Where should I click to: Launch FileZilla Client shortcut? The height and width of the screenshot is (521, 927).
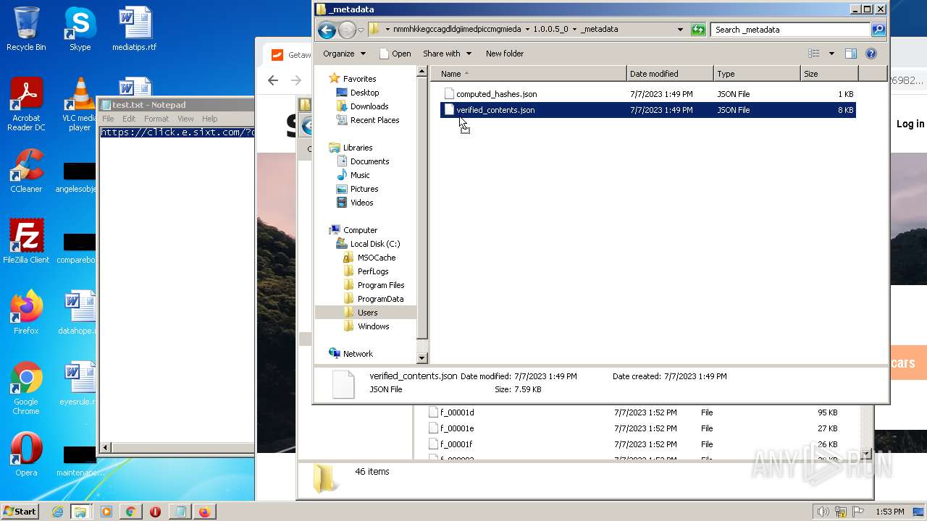click(26, 241)
